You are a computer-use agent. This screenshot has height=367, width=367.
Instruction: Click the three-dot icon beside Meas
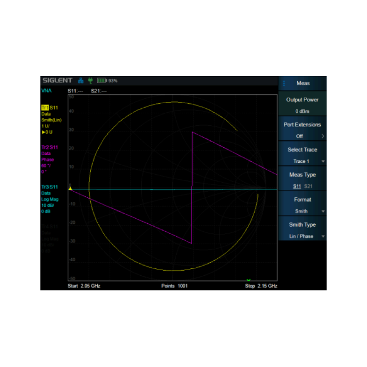point(284,83)
